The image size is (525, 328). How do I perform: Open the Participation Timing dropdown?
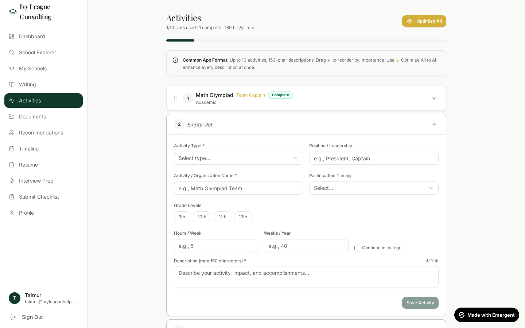pos(374,188)
